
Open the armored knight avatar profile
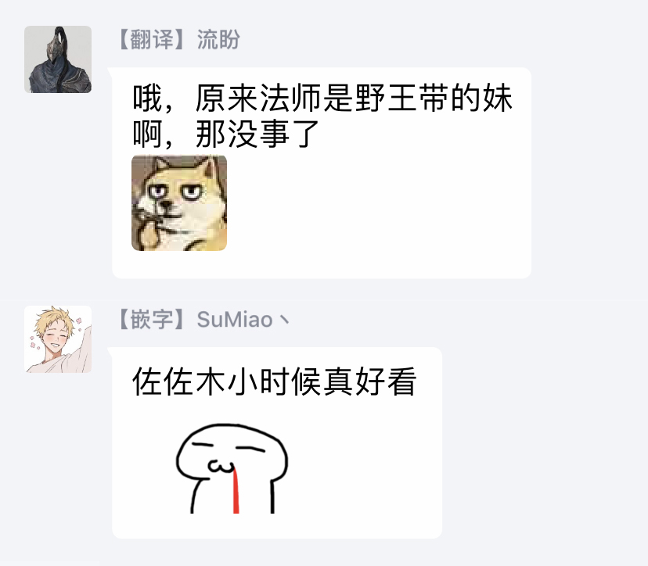pyautogui.click(x=58, y=59)
